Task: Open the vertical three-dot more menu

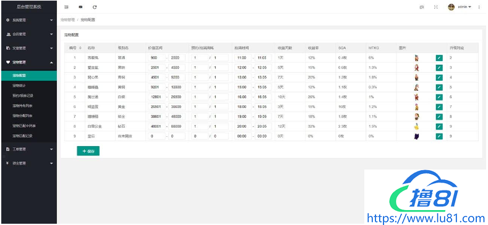Action: 479,7
